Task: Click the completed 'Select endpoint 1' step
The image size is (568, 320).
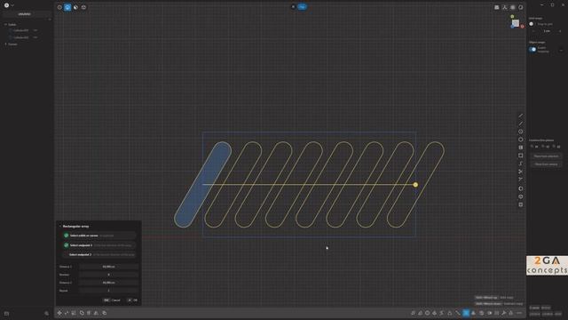Action: [x=99, y=245]
